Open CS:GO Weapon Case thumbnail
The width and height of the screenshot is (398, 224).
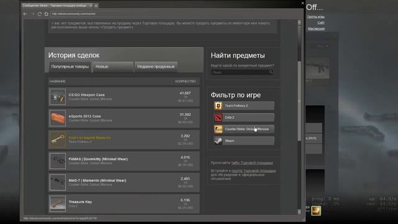pyautogui.click(x=58, y=97)
